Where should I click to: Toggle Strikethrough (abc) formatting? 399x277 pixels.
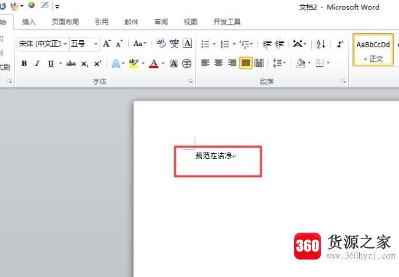pos(71,63)
